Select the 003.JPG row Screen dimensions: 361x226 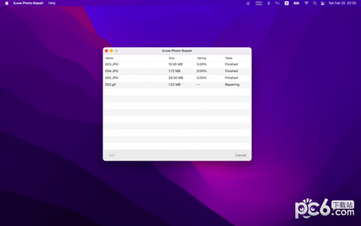[x=177, y=64]
